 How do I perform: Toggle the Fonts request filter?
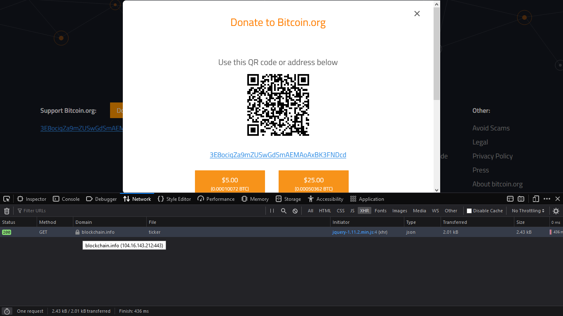pos(380,211)
